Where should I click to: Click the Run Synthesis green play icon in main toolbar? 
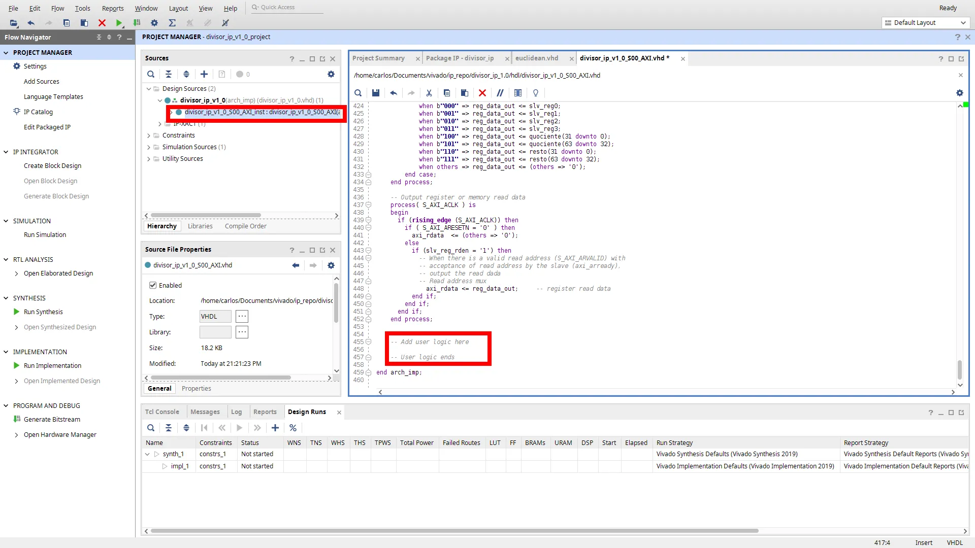[119, 23]
